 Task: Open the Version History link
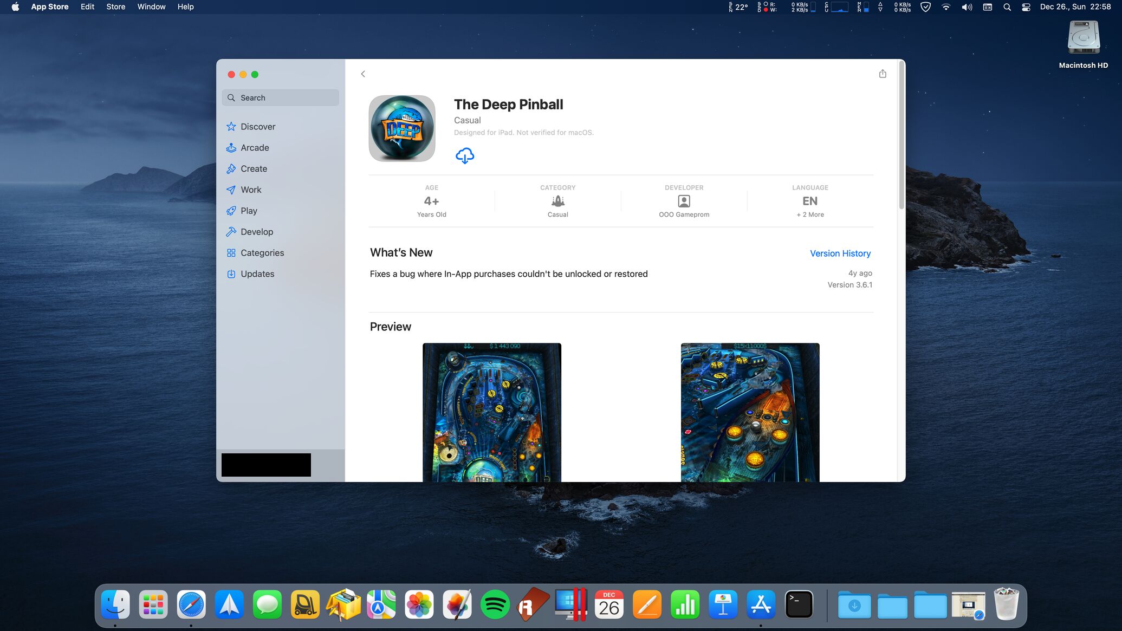click(840, 253)
